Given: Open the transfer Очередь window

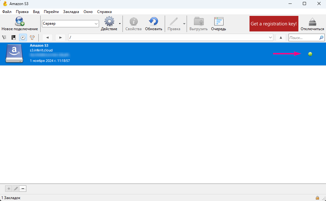Looking at the screenshot, I should click(218, 23).
